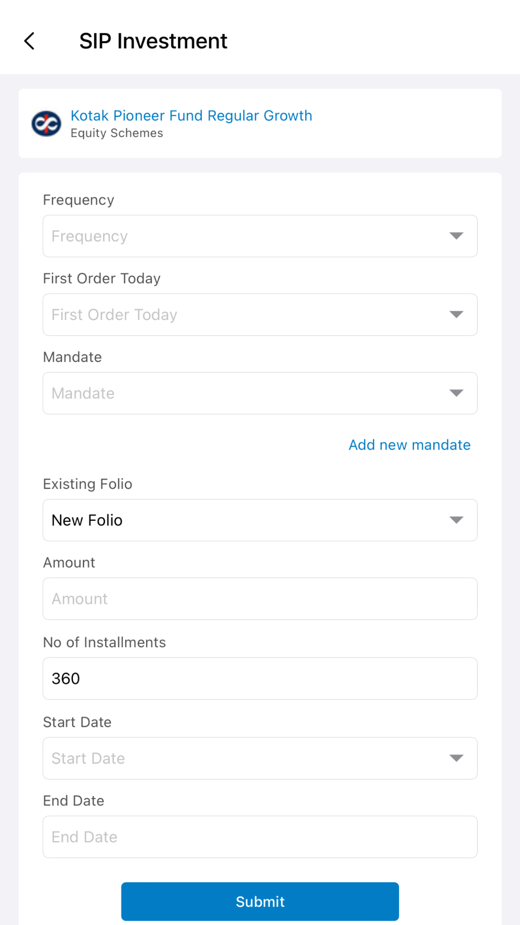
Task: Focus the Amount input field
Action: 260,599
